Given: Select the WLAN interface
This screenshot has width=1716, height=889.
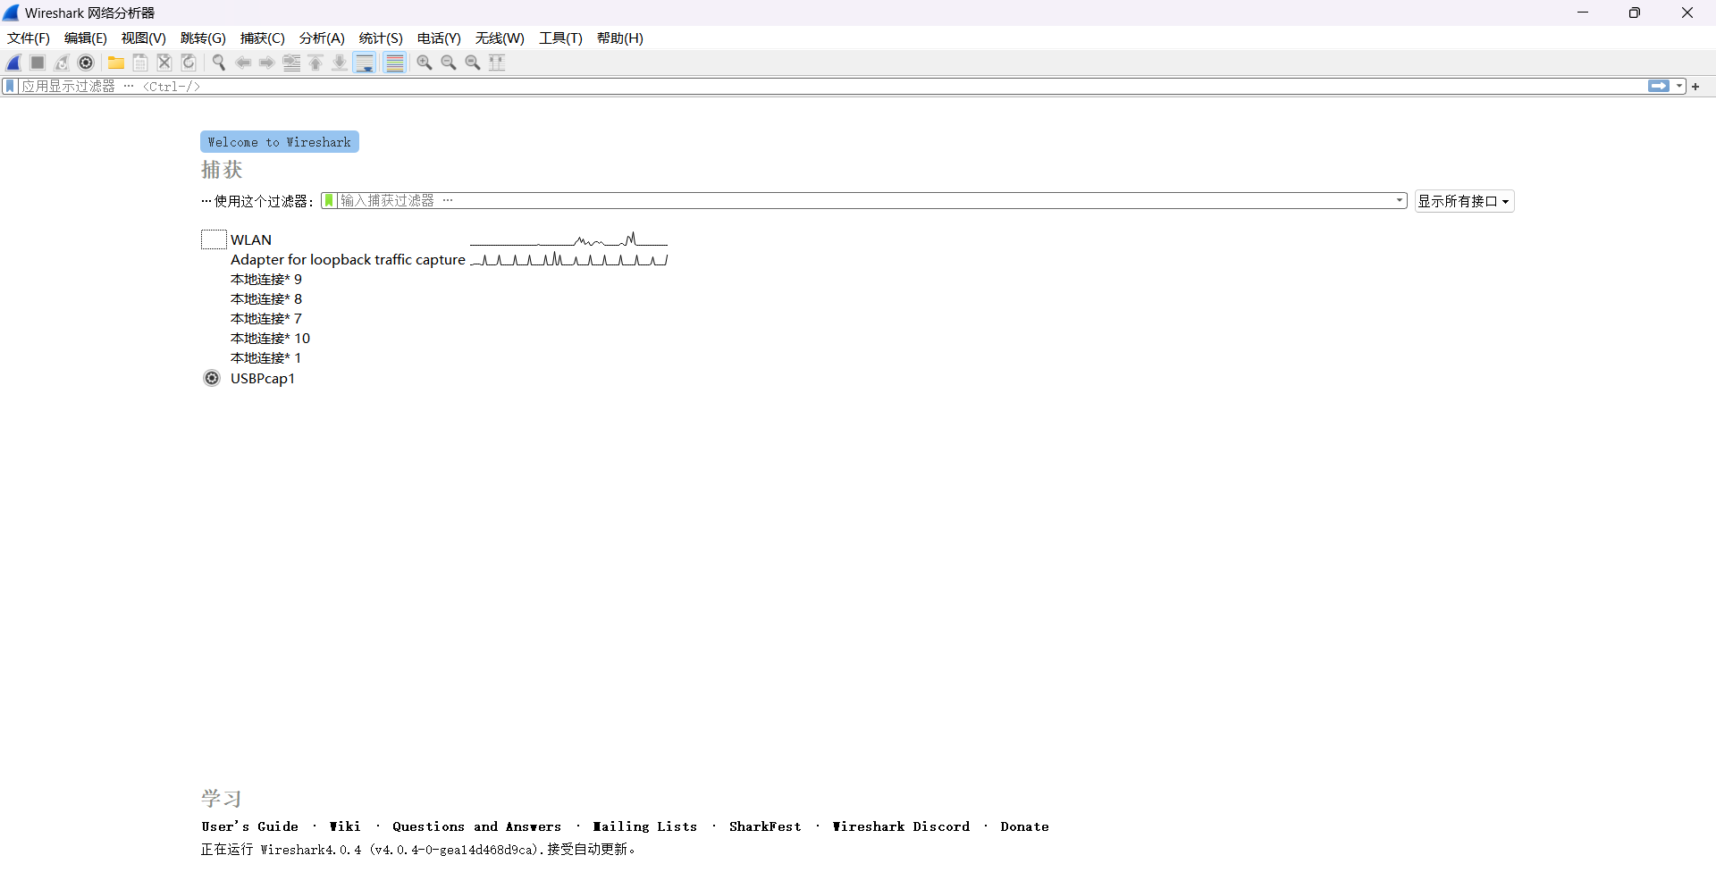Looking at the screenshot, I should pos(251,240).
